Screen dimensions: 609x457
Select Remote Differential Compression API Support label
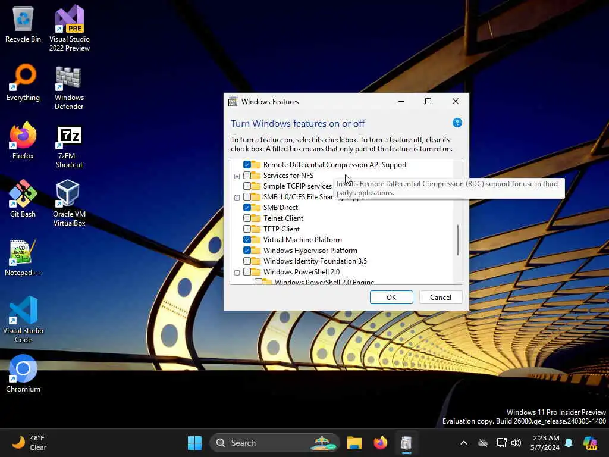point(335,165)
